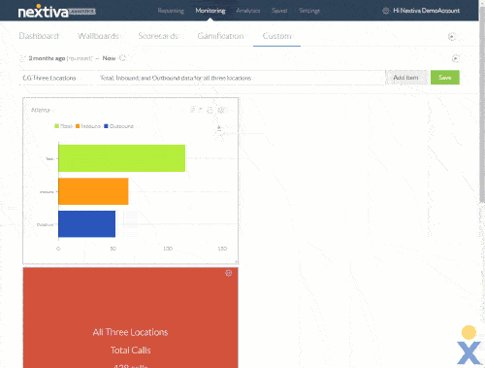Edit the dashboard description field
485x368 pixels.
pos(241,78)
